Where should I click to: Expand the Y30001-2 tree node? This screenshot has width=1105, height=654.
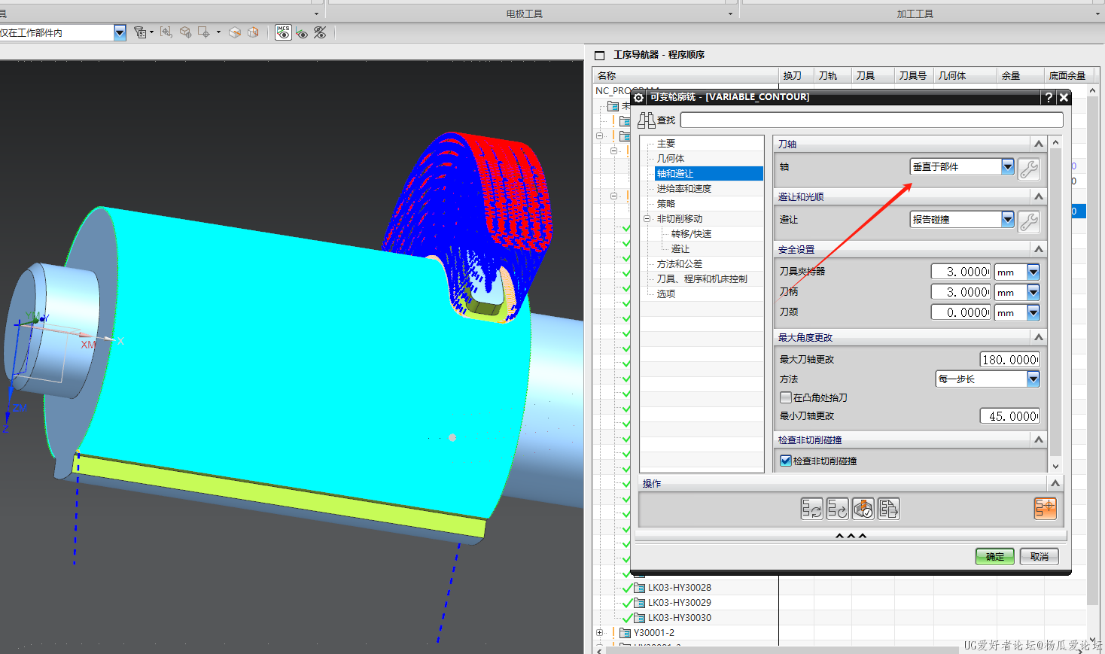[x=600, y=633]
